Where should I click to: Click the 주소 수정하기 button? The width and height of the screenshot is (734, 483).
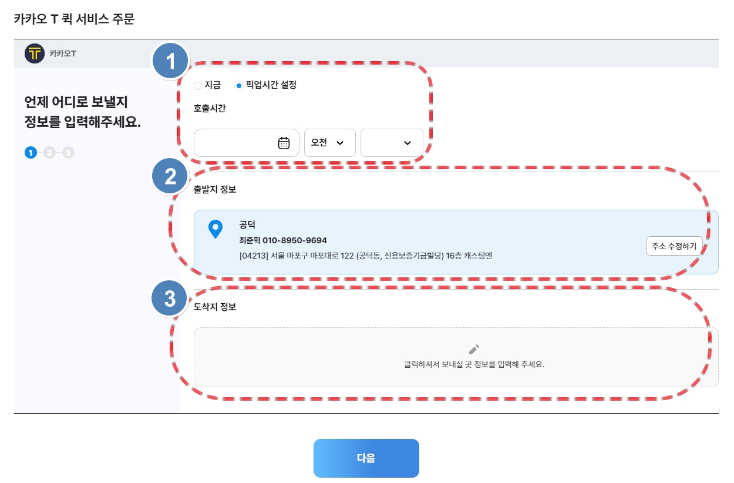[674, 246]
